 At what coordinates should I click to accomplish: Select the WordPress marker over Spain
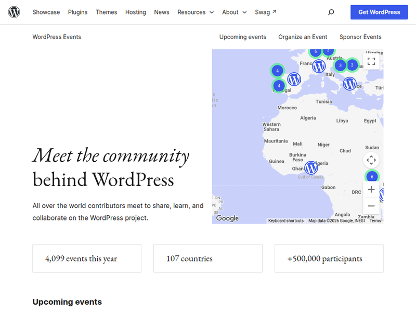click(294, 79)
